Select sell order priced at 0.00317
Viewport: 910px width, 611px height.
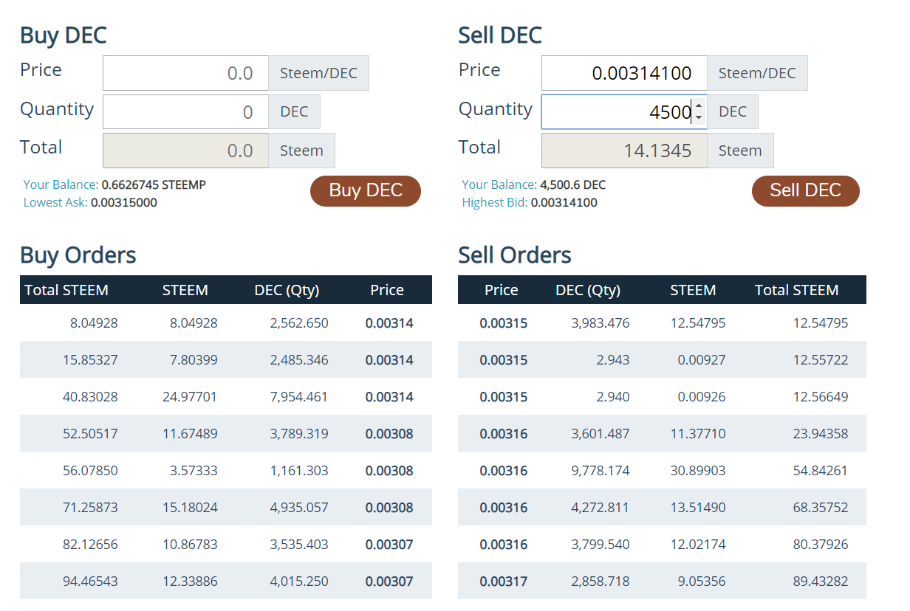[x=662, y=581]
